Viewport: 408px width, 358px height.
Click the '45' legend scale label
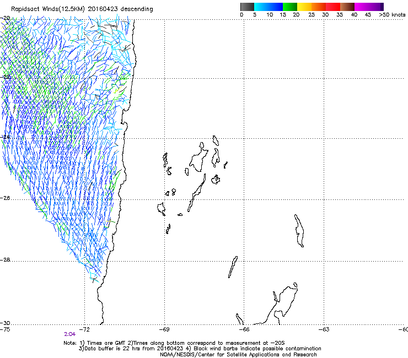click(x=368, y=15)
